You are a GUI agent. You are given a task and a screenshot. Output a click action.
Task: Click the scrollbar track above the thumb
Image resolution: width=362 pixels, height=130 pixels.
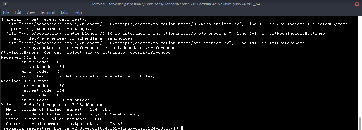click(360, 67)
